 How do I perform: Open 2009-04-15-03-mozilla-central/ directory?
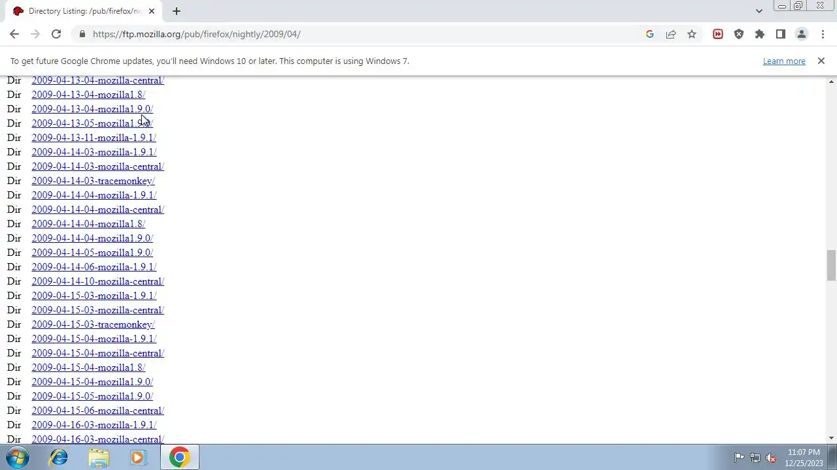tap(98, 310)
